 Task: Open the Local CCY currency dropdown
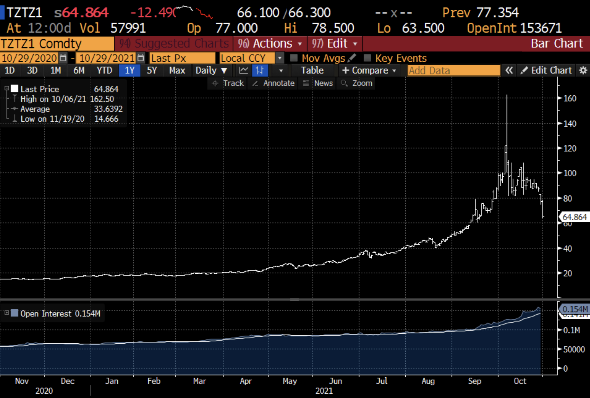point(279,58)
